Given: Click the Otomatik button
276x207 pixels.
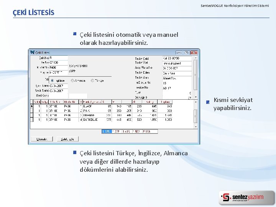Looking at the screenshot, I should pyautogui.click(x=42, y=139).
